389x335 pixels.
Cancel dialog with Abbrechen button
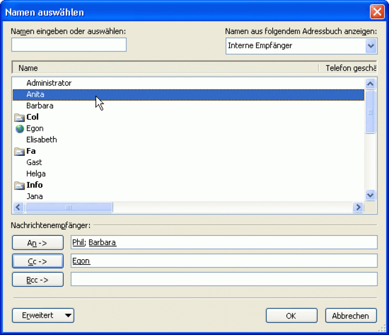click(351, 316)
